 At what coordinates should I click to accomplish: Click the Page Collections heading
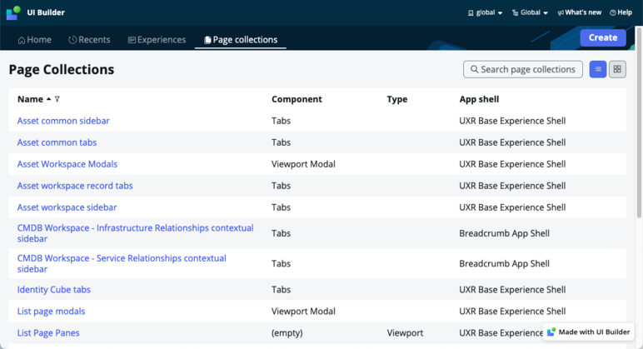(x=62, y=70)
